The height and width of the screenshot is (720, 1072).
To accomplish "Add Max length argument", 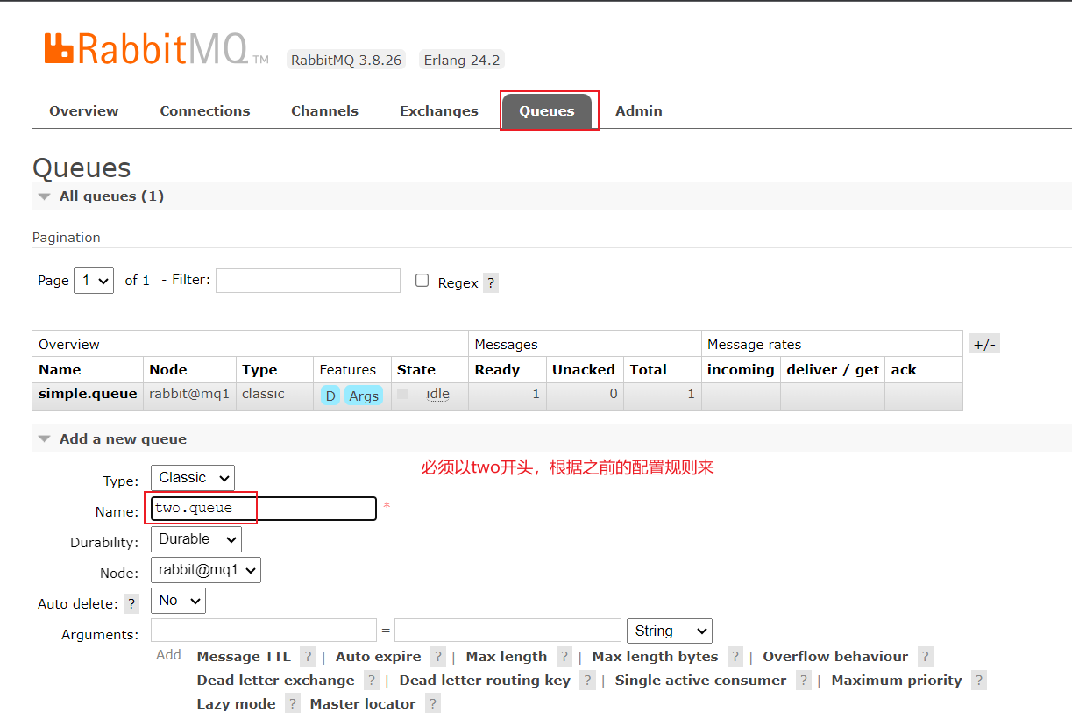I will (x=507, y=657).
